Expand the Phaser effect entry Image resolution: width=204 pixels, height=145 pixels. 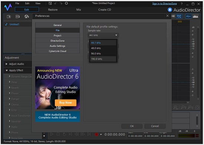10,93
